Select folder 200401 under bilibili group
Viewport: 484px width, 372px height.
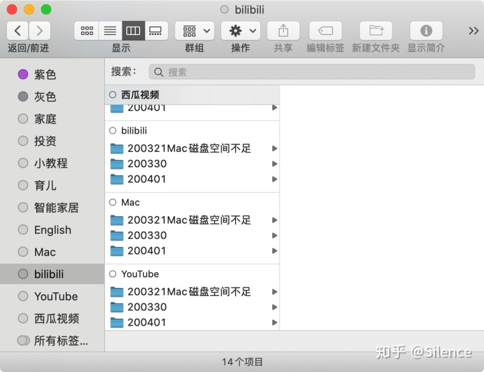pos(192,179)
